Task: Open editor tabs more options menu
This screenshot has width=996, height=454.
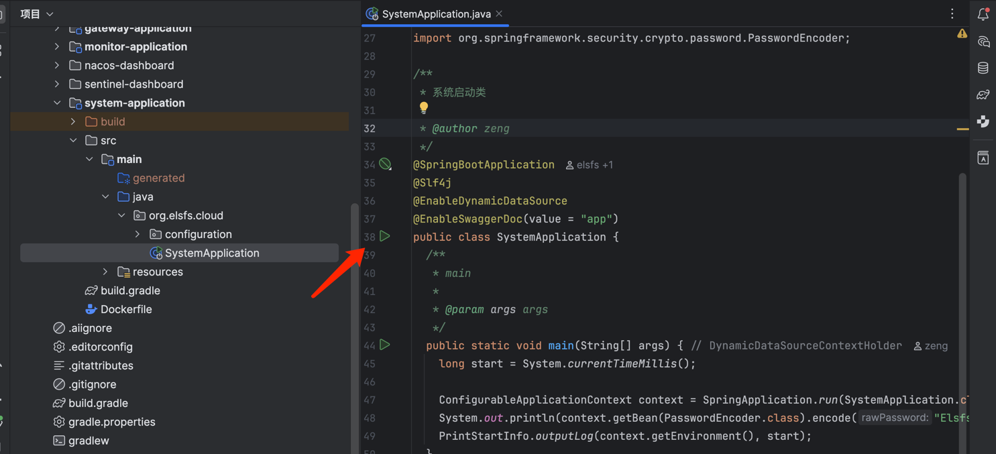Action: pos(952,14)
